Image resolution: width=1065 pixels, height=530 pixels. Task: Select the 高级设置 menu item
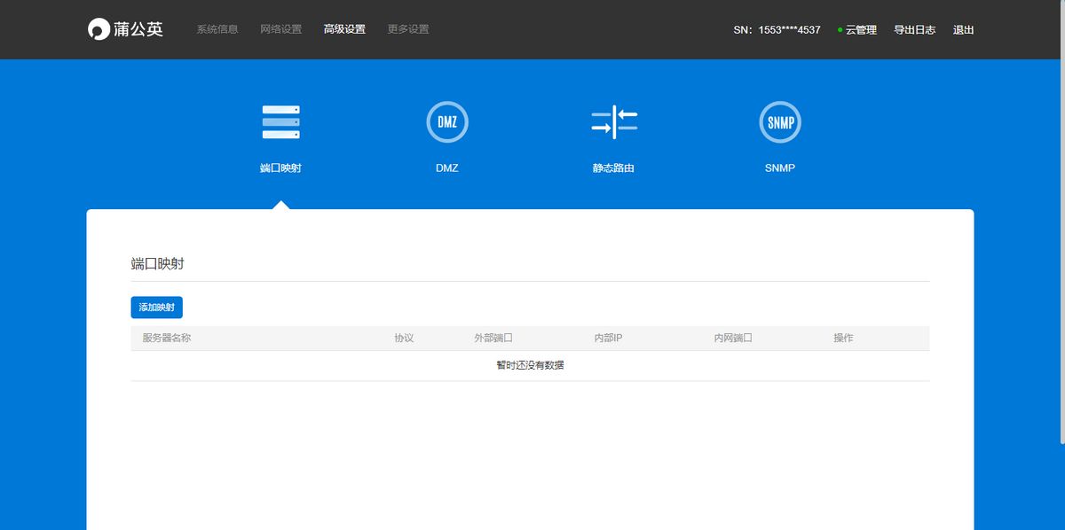(x=344, y=29)
